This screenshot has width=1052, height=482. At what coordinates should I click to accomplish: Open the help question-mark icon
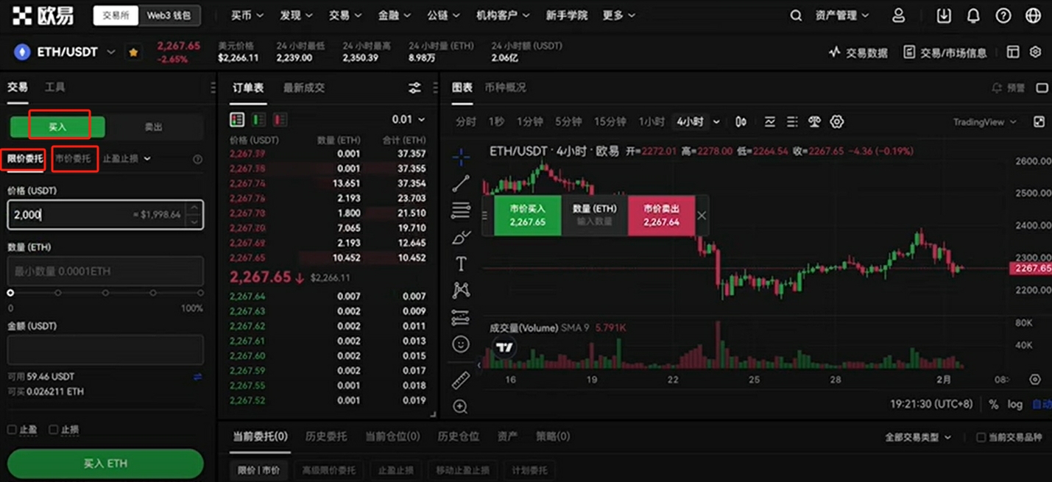tap(1003, 15)
